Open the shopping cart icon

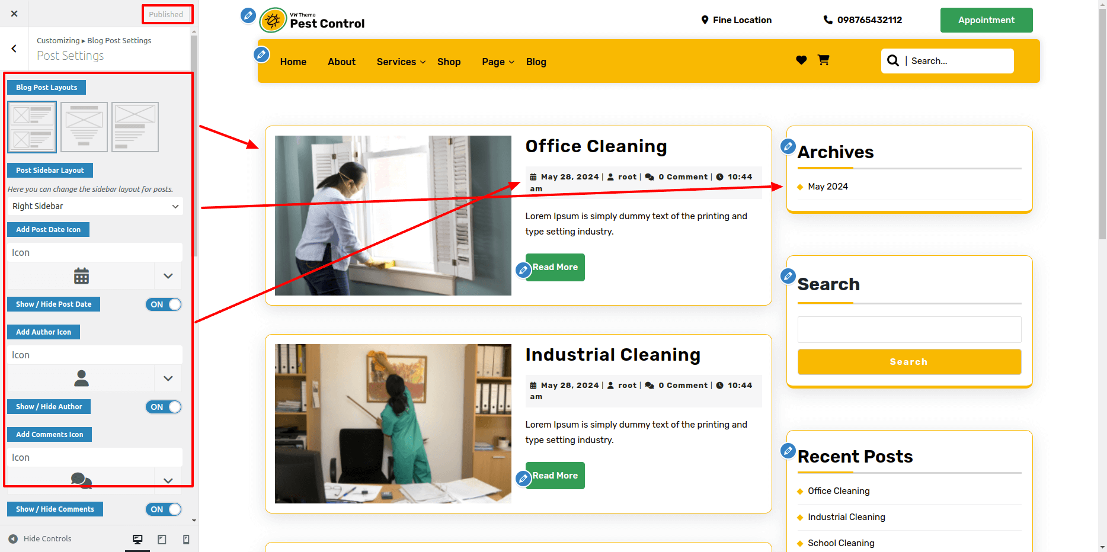(823, 60)
